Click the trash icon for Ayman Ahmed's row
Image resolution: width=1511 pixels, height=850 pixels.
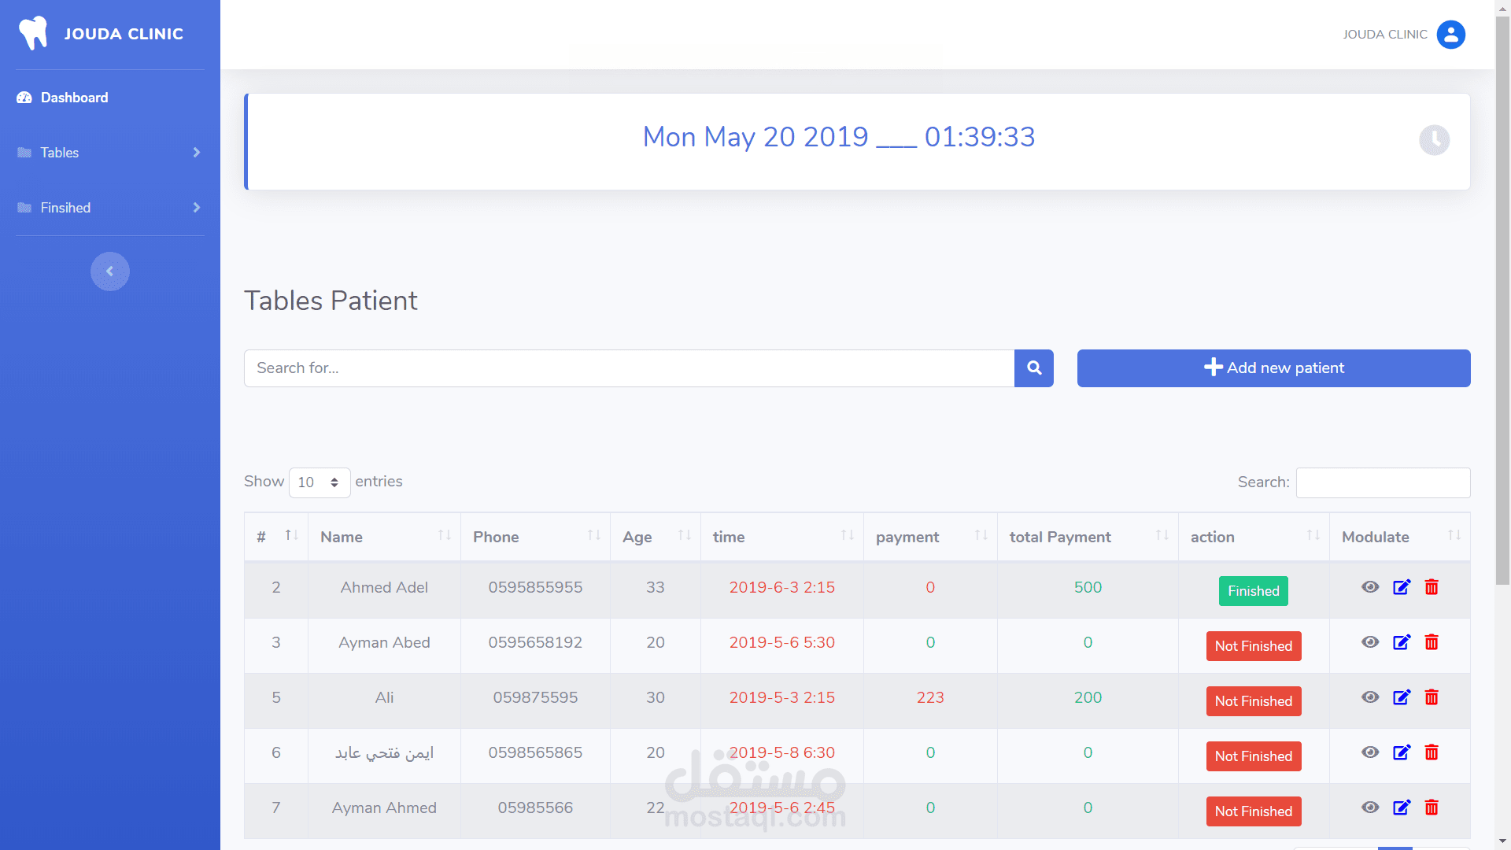tap(1432, 807)
